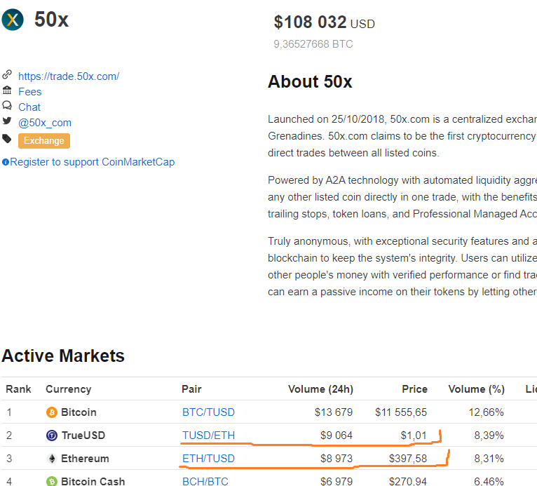Click the Price column header
Screen dimensions: 537x486
click(414, 389)
